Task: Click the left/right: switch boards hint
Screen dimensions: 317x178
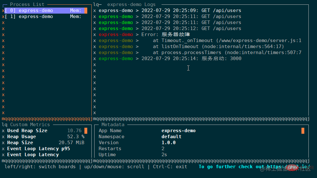Action: (40, 167)
